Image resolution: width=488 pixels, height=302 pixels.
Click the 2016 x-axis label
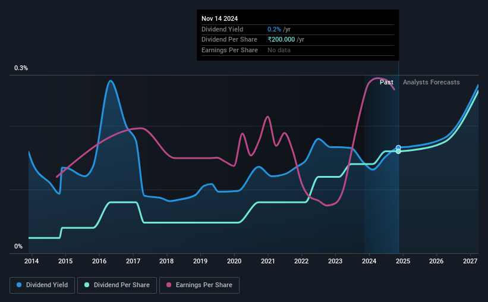[x=99, y=261]
